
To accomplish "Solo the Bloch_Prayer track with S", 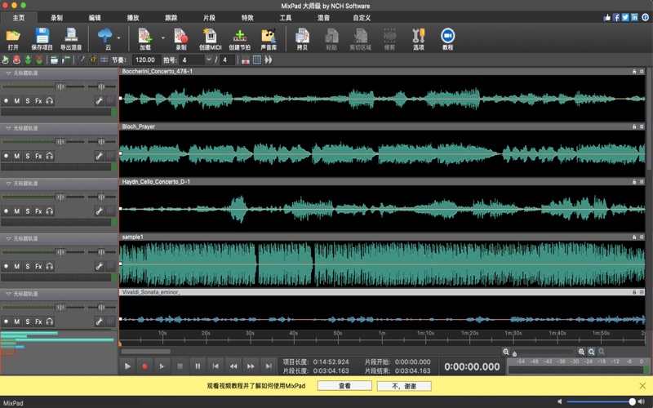I will (x=27, y=156).
